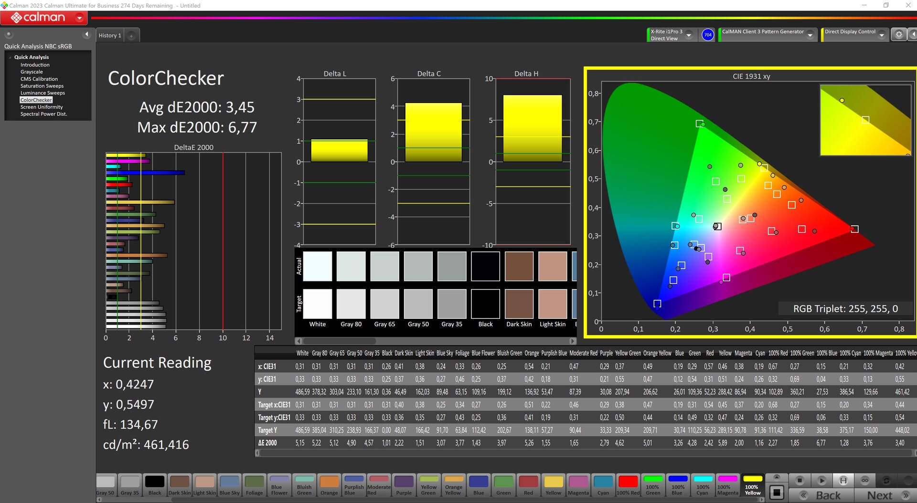The height and width of the screenshot is (503, 917).
Task: Open Saturation Sweeps in workflow list
Action: coord(42,86)
